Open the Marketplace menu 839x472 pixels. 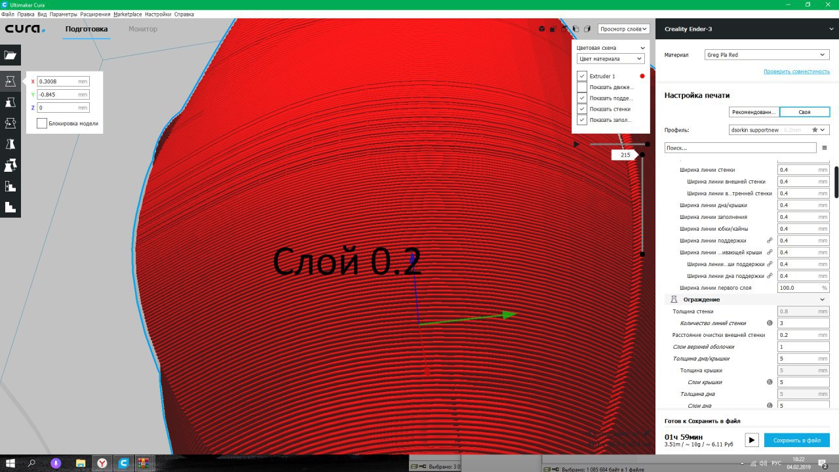coord(128,14)
